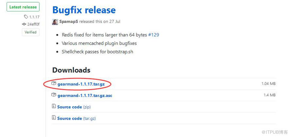Download gearmand-1.1.17.tar.gz

(81, 84)
